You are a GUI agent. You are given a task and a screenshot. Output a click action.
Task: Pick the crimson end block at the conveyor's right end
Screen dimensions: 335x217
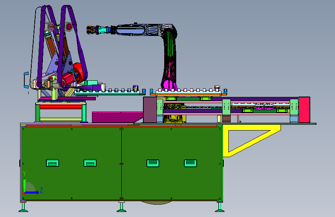pos(304,110)
